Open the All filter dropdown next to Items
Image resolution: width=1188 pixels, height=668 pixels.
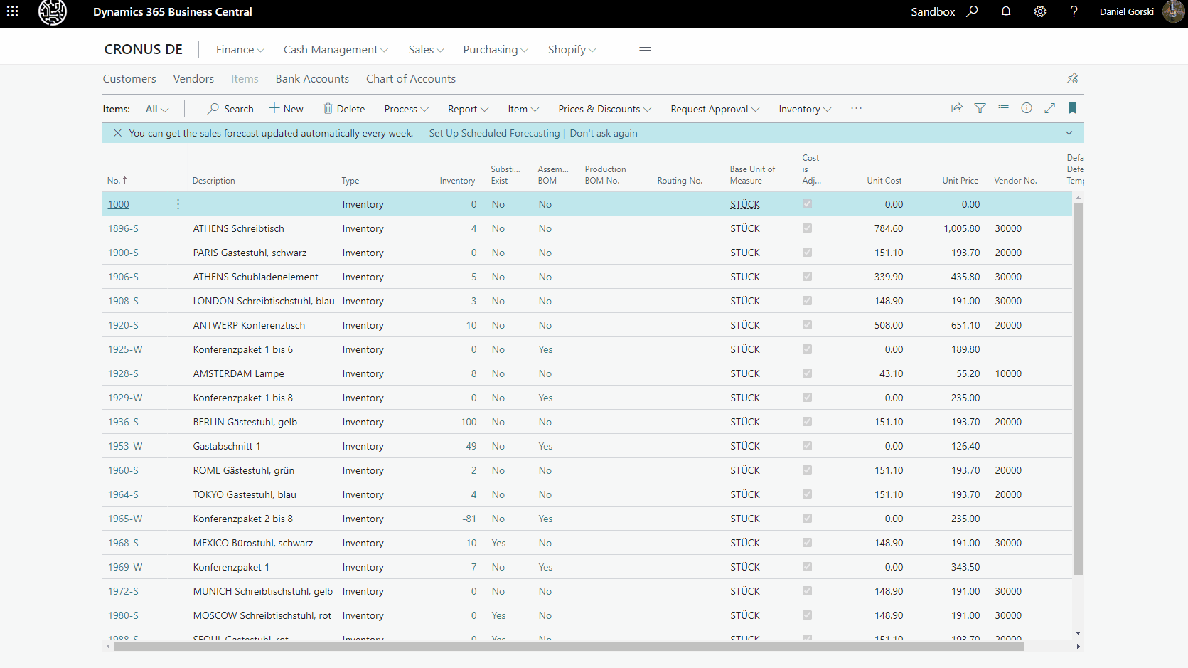pos(156,108)
